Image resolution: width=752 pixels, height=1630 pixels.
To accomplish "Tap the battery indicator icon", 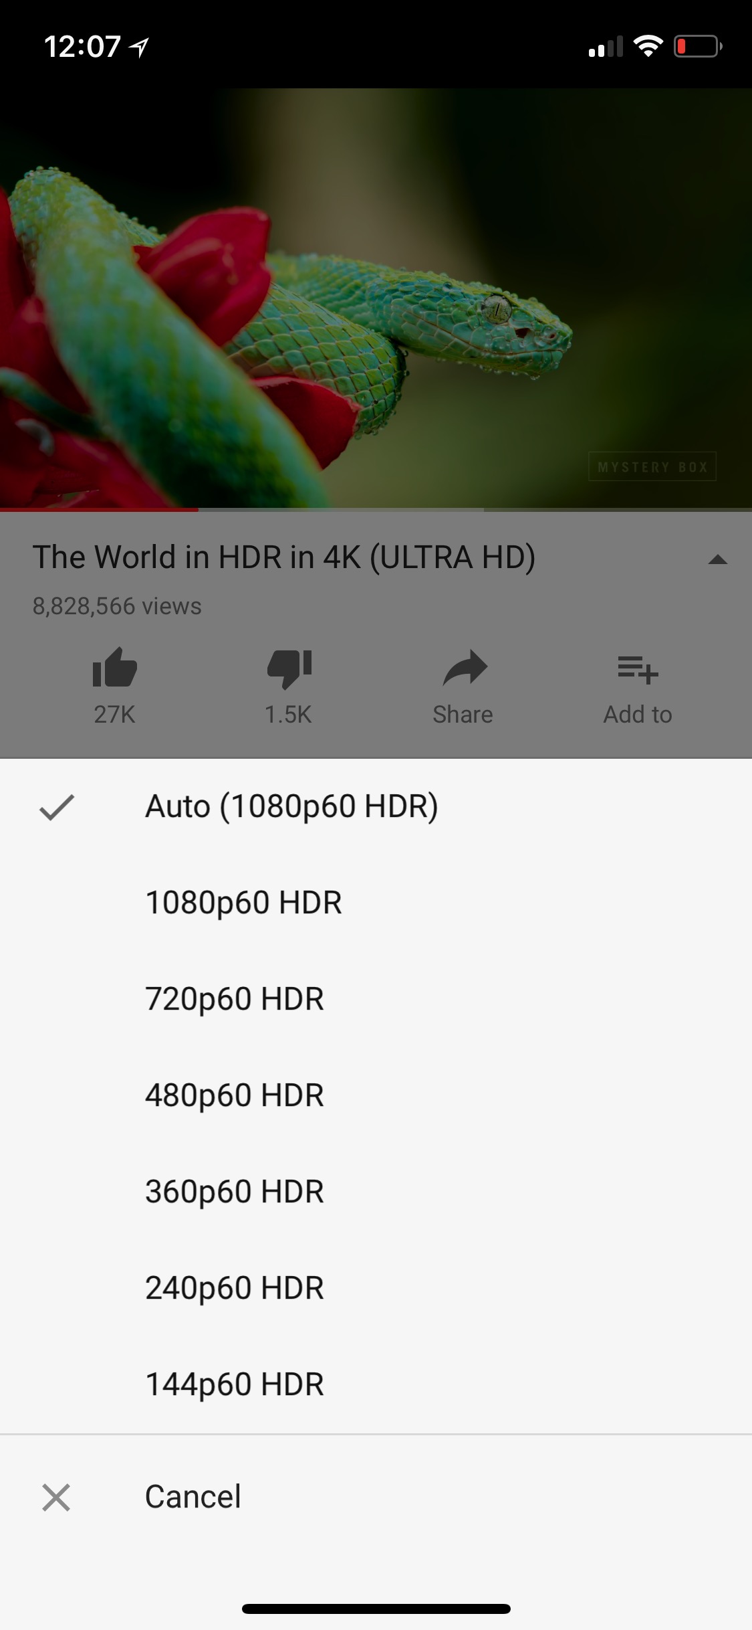I will (x=698, y=46).
